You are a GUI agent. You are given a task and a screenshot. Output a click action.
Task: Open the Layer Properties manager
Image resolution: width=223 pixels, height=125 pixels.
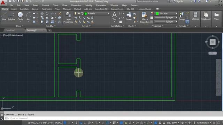[68, 17]
